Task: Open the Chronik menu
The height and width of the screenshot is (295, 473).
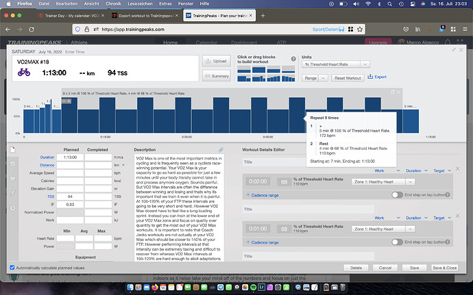Action: click(113, 4)
